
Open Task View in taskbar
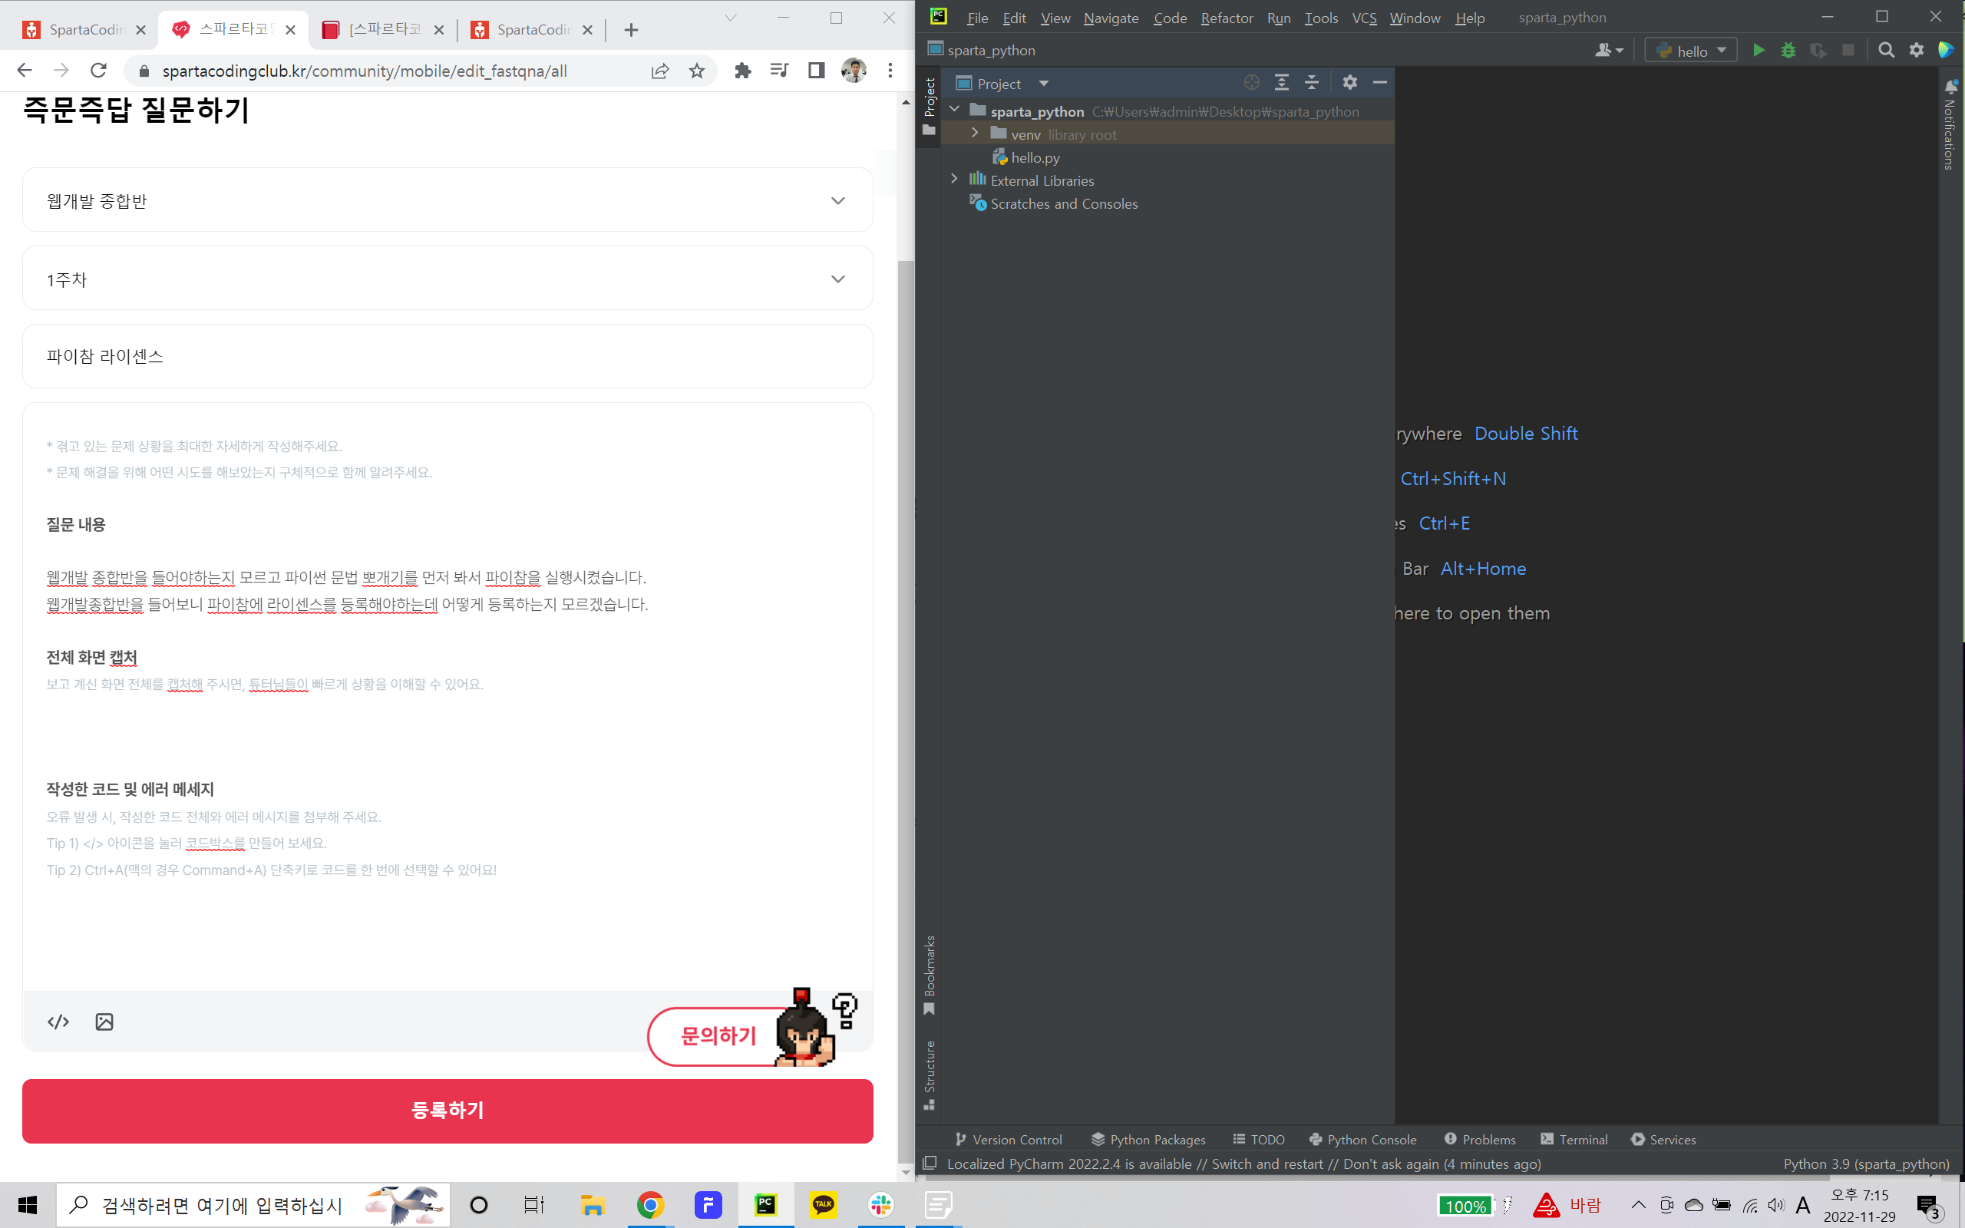[533, 1205]
